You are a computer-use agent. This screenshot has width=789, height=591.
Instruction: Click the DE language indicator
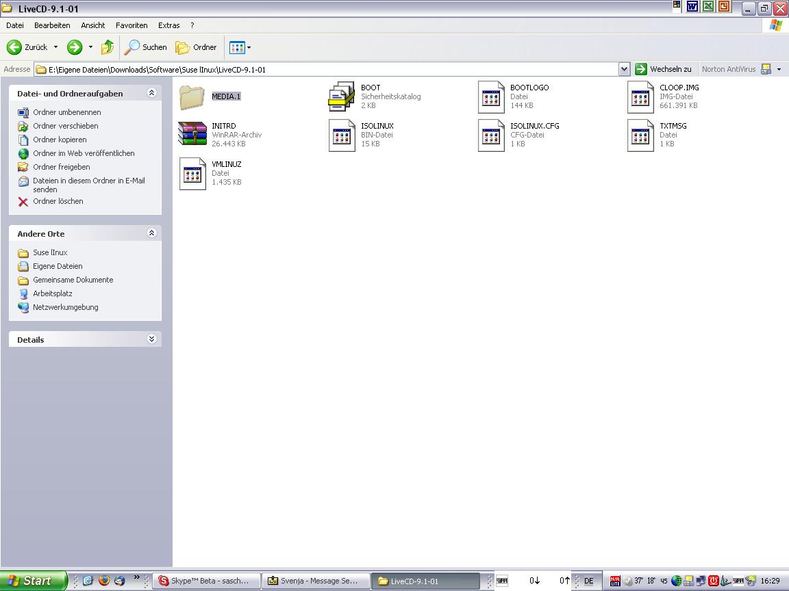588,581
